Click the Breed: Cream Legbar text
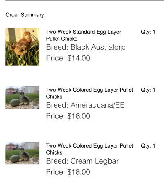 pos(82,161)
